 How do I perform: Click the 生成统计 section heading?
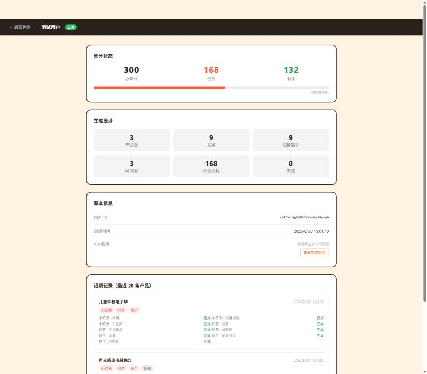[x=103, y=121]
